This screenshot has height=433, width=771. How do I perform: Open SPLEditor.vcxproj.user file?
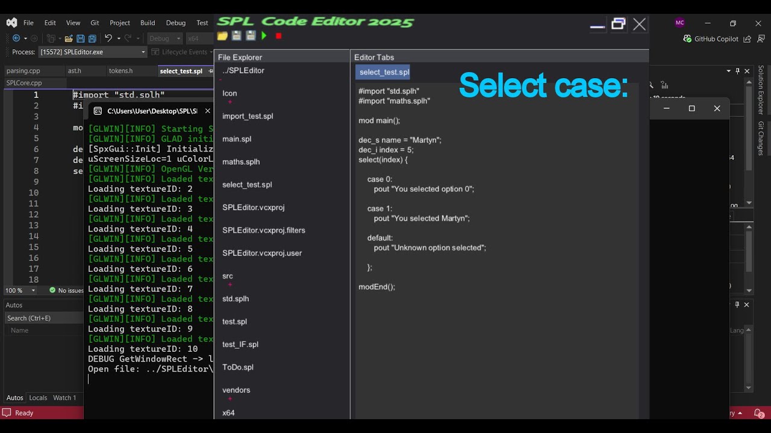point(262,253)
